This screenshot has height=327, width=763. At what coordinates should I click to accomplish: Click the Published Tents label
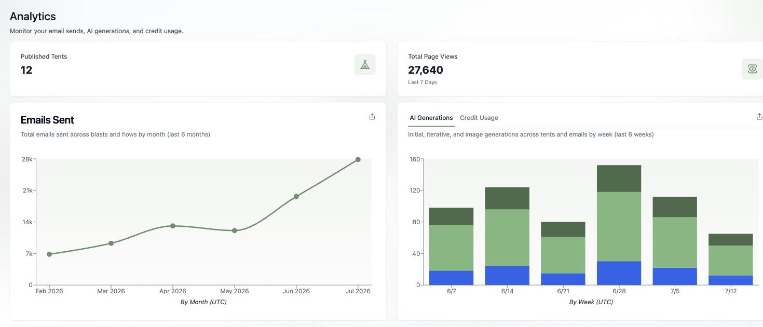pyautogui.click(x=44, y=57)
